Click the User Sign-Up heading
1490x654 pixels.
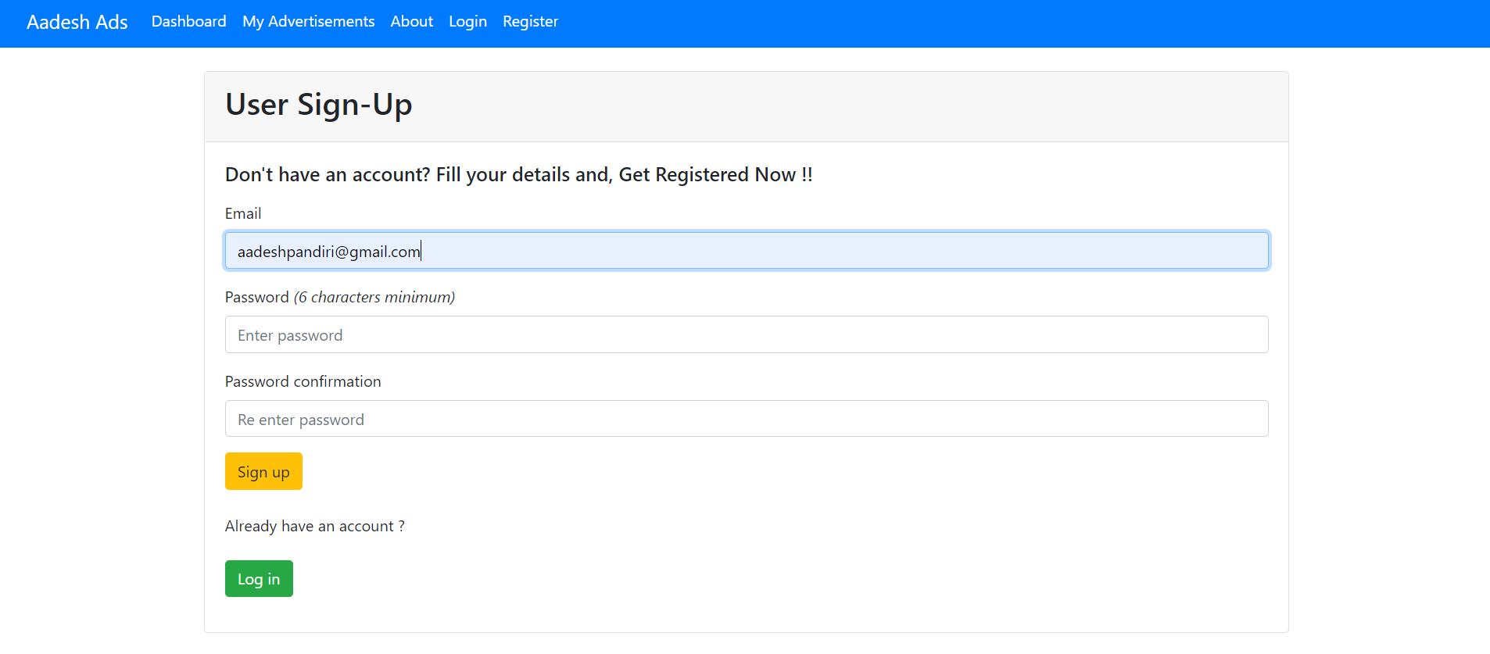(319, 105)
